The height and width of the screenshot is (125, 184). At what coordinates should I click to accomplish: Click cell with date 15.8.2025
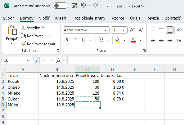[x=57, y=81]
